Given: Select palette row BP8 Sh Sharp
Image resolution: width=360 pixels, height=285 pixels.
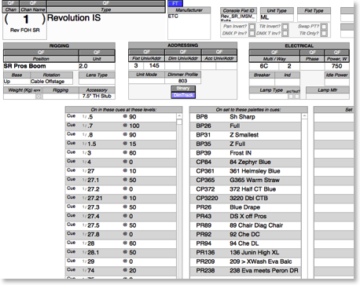Looking at the screenshot, I should click(x=245, y=117).
